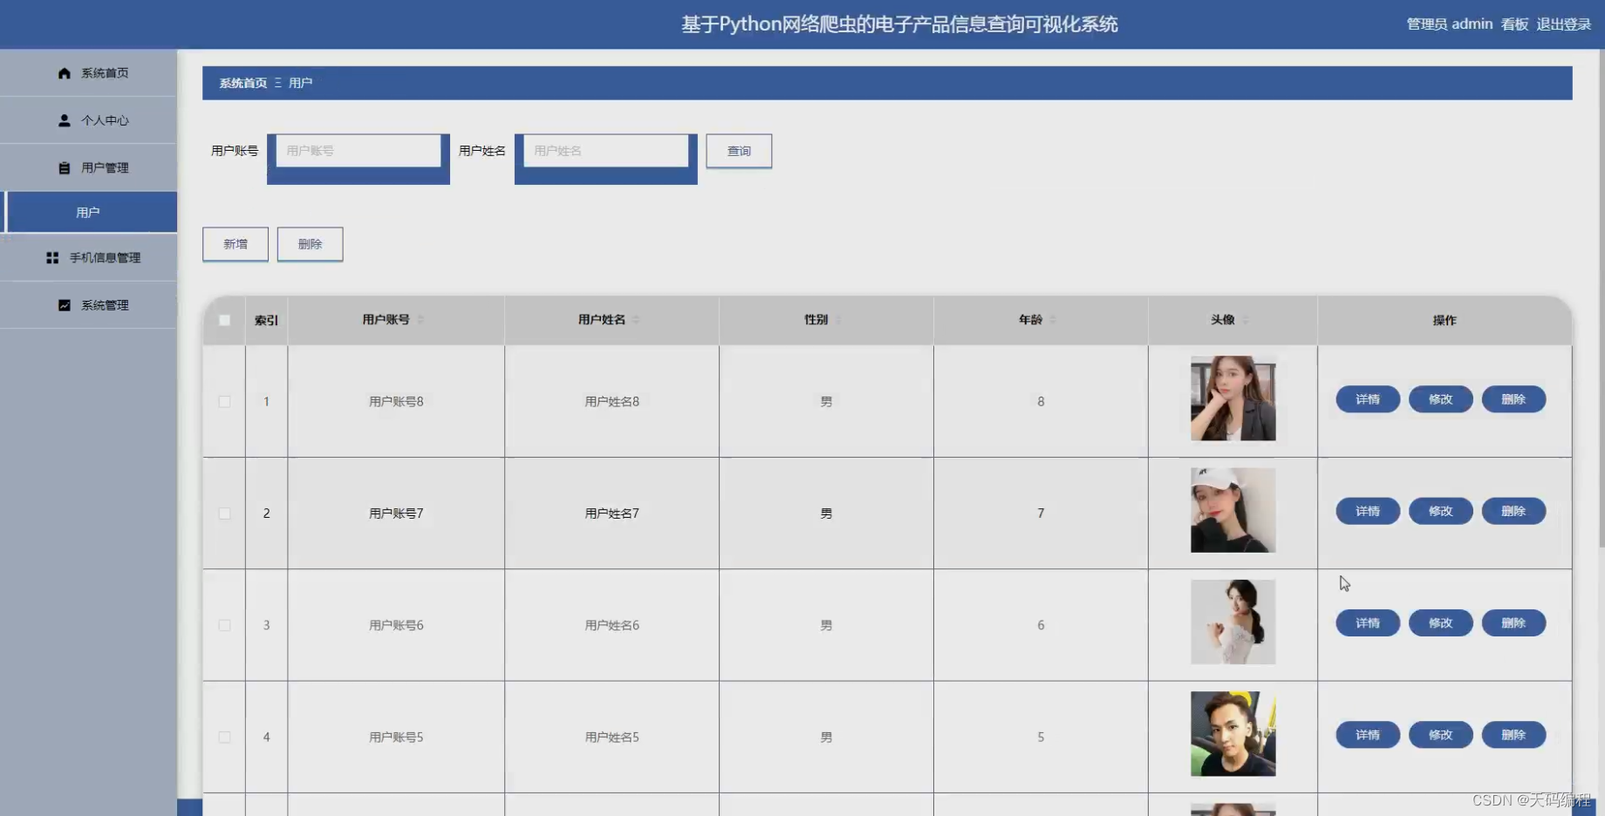This screenshot has height=816, width=1605.
Task: Toggle the select-all checkbox in table header
Action: [224, 320]
